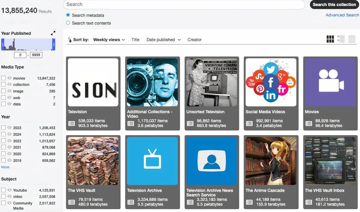This screenshot has width=360, height=212.
Task: Open the Movies camera icon tile
Action: coord(330,82)
